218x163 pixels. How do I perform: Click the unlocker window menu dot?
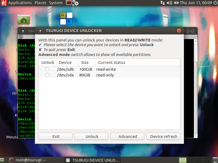click(x=40, y=31)
